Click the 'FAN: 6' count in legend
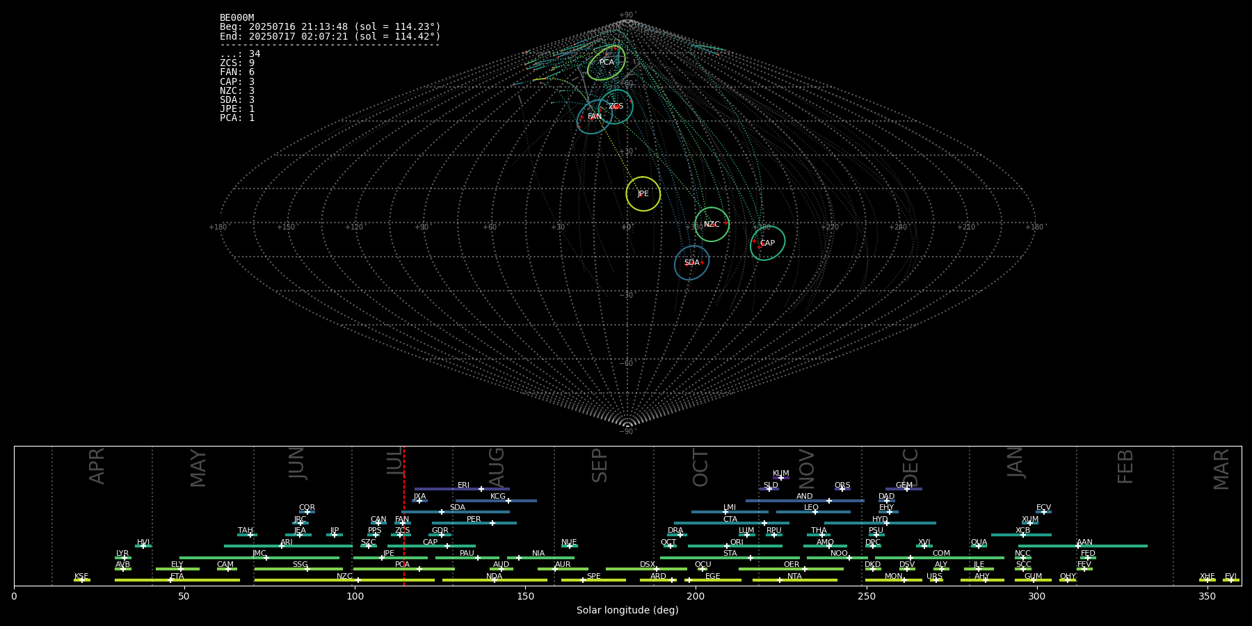Screen dimensions: 1252x626 [237, 72]
